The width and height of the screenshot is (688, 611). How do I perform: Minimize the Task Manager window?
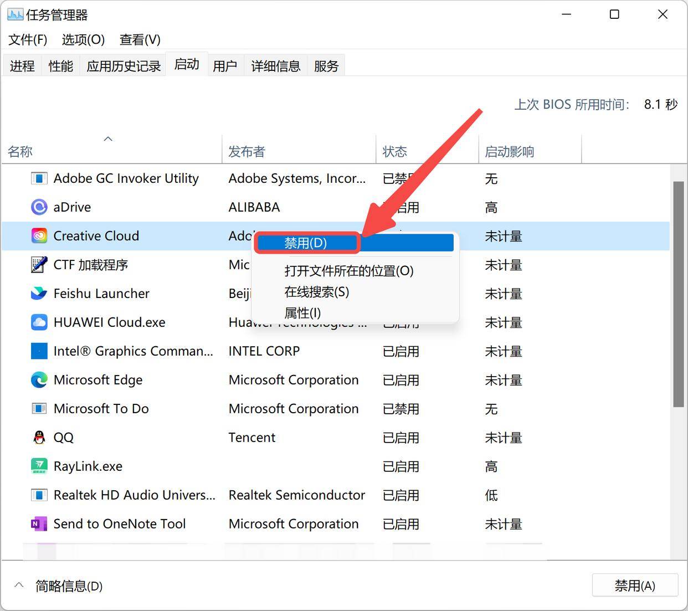[566, 14]
